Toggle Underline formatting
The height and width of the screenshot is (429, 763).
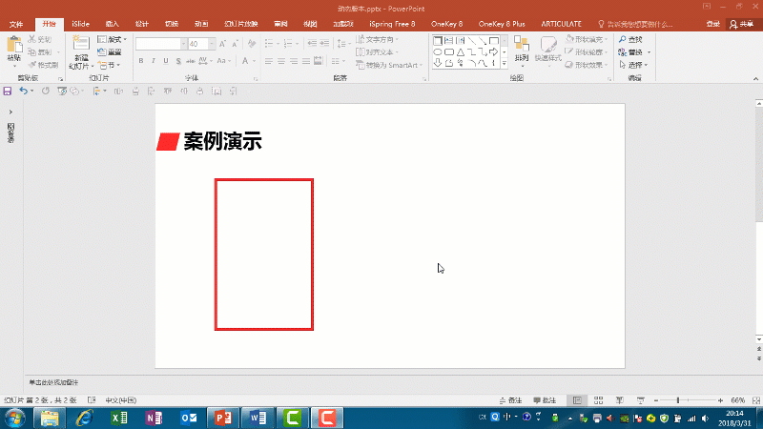coord(166,61)
